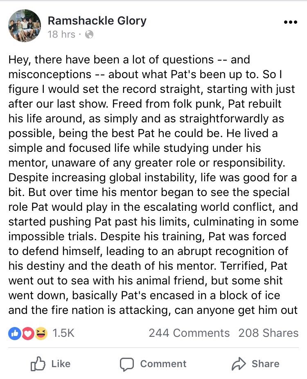
Task: Click the Ramshackle Glory profile picture
Action: tap(25, 26)
